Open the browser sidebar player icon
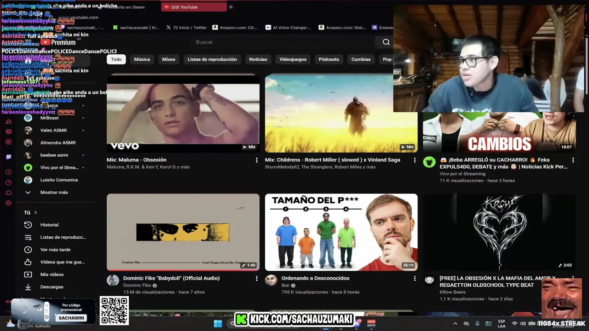The image size is (589, 331). click(8, 172)
